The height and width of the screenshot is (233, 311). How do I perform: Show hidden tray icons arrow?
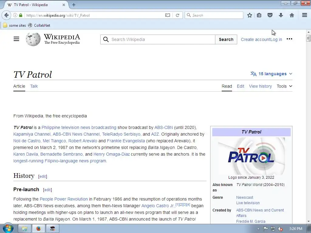258,229
